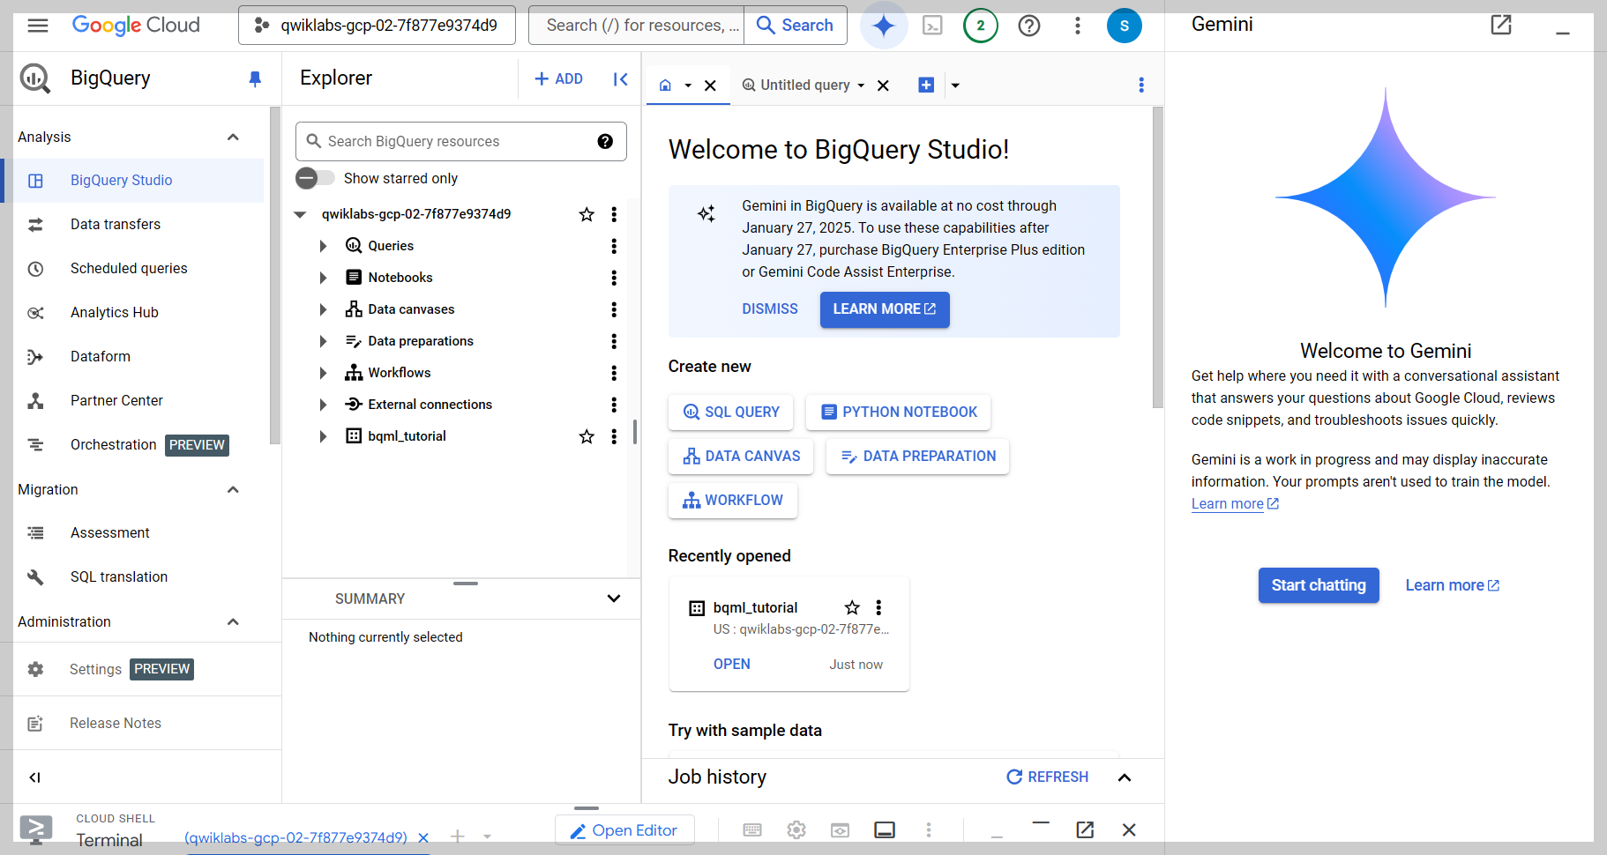Open actions menu for Workflows row
Screen dimensions: 1607x855
614,373
